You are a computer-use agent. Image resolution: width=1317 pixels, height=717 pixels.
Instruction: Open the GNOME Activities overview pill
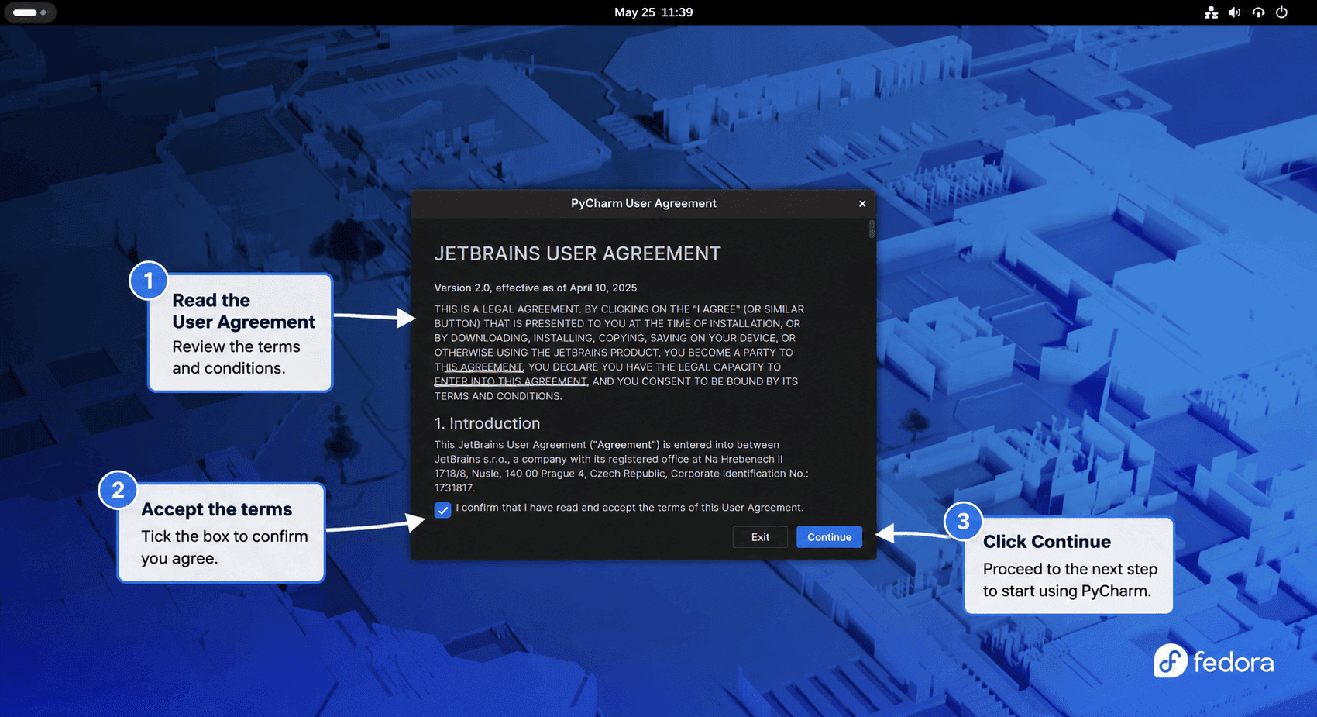point(29,12)
